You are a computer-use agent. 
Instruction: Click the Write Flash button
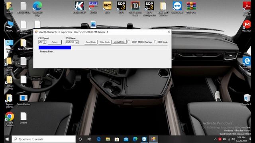click(x=104, y=42)
